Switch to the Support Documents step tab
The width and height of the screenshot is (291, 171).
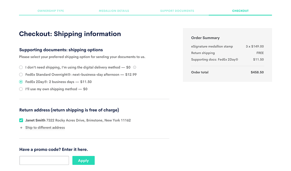177,11
